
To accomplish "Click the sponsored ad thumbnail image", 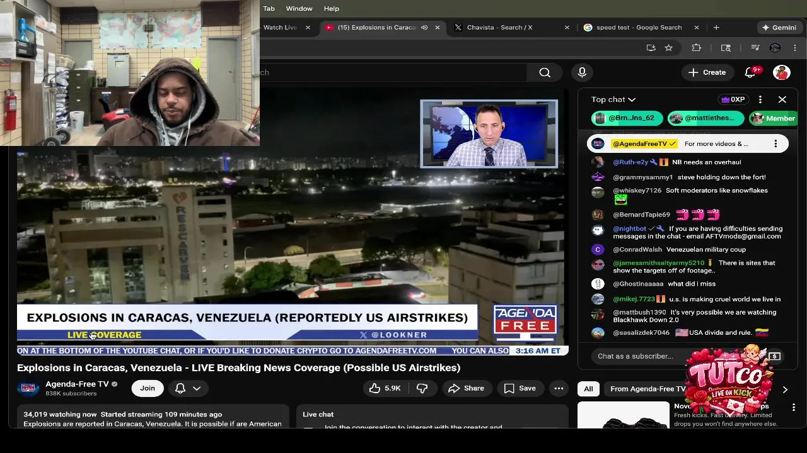I will (x=623, y=415).
